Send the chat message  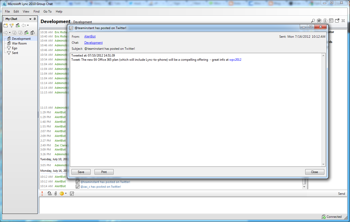click(x=341, y=194)
